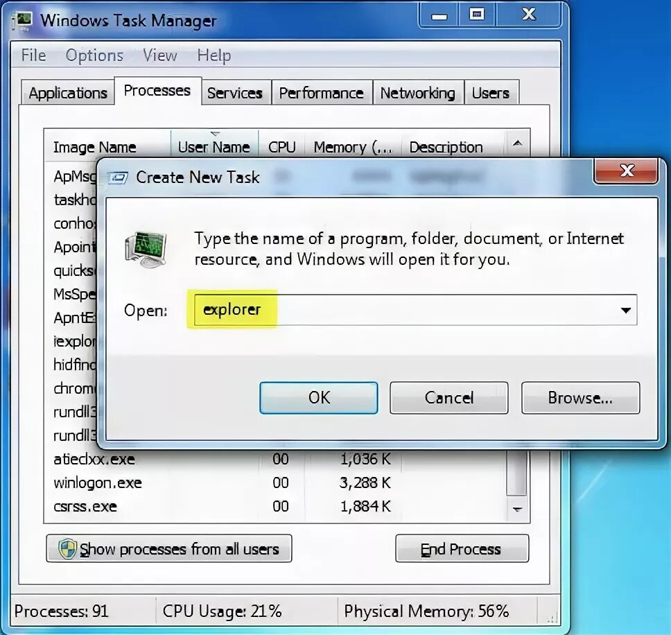Sort by the Image Name column header

(107, 147)
